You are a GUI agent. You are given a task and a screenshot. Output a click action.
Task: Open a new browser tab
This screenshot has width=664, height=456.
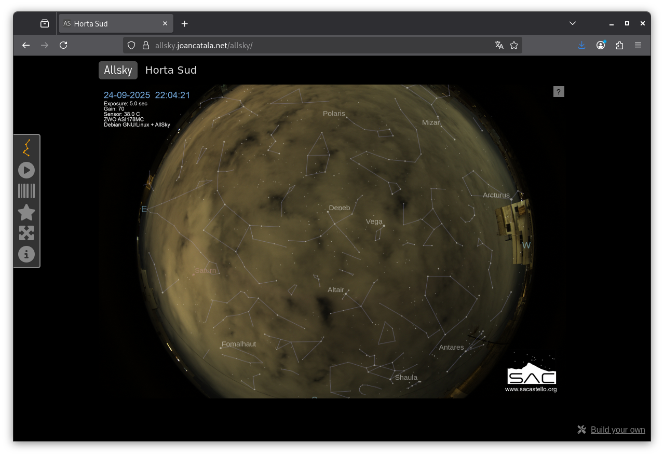(184, 23)
